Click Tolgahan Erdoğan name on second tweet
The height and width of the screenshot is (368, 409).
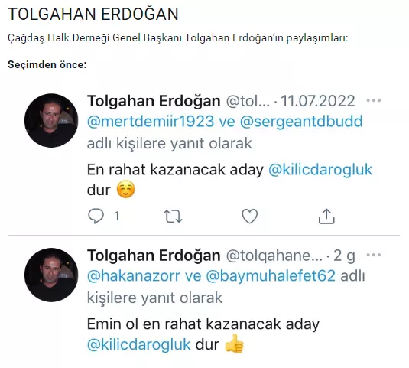pos(154,256)
